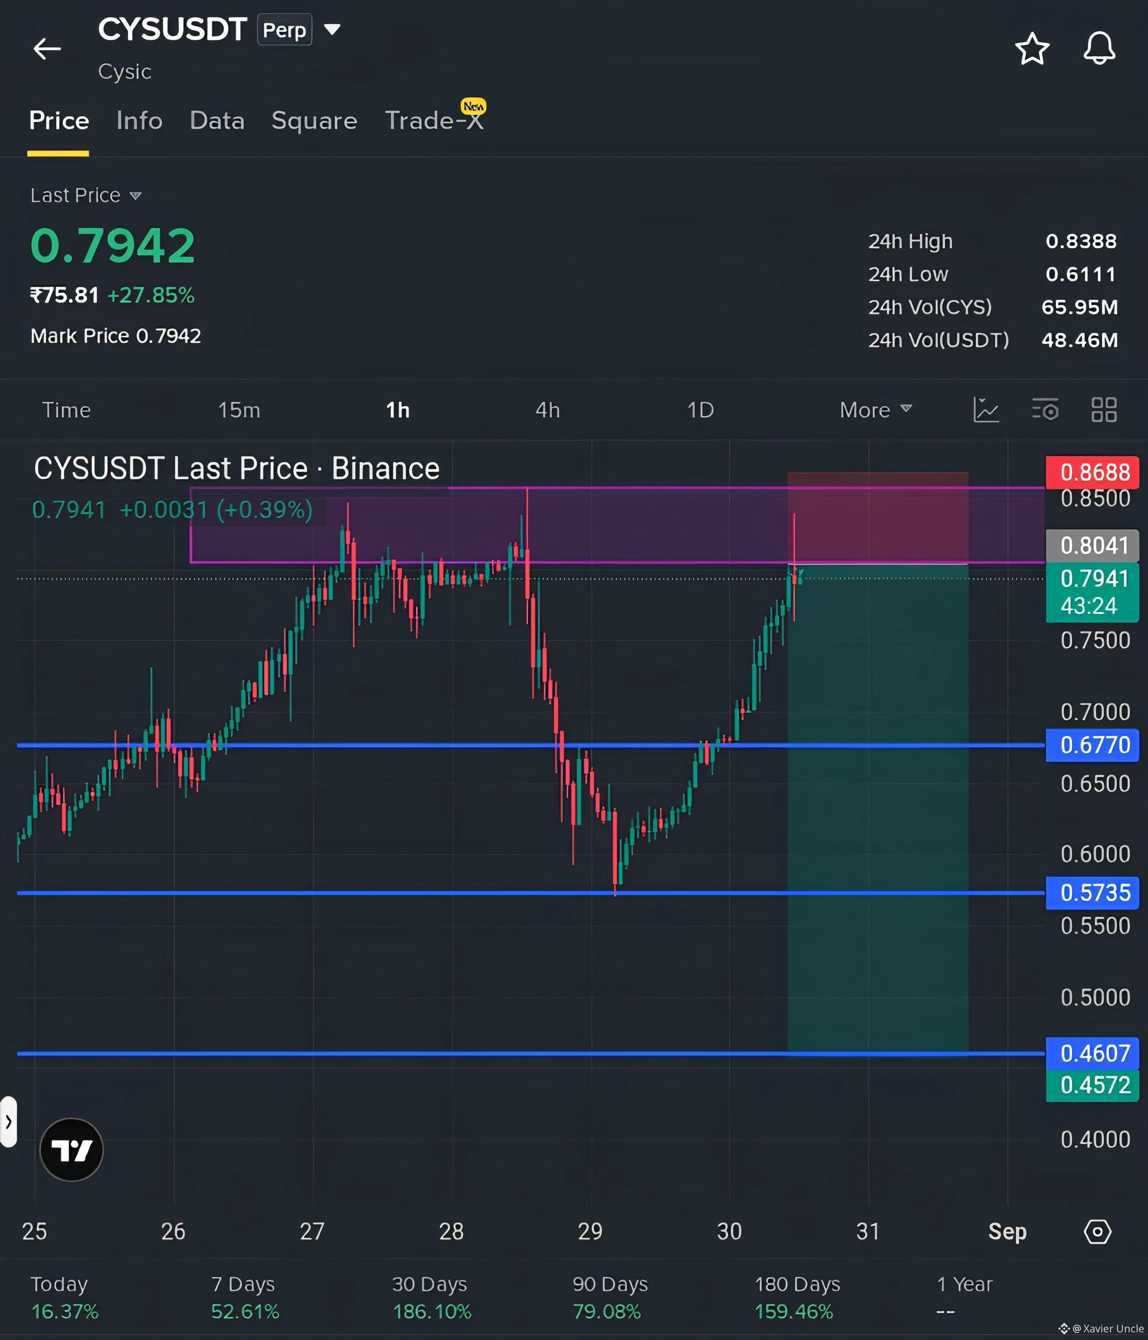Click the Mark Price 0.7942 text
Image resolution: width=1148 pixels, height=1340 pixels.
(116, 335)
